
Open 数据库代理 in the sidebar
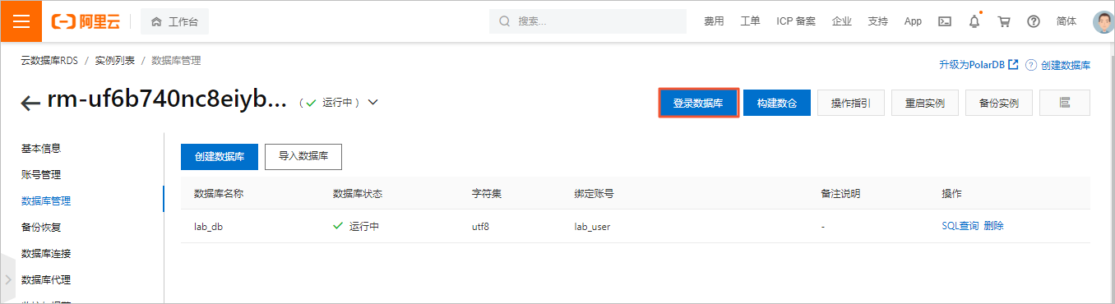tap(46, 280)
